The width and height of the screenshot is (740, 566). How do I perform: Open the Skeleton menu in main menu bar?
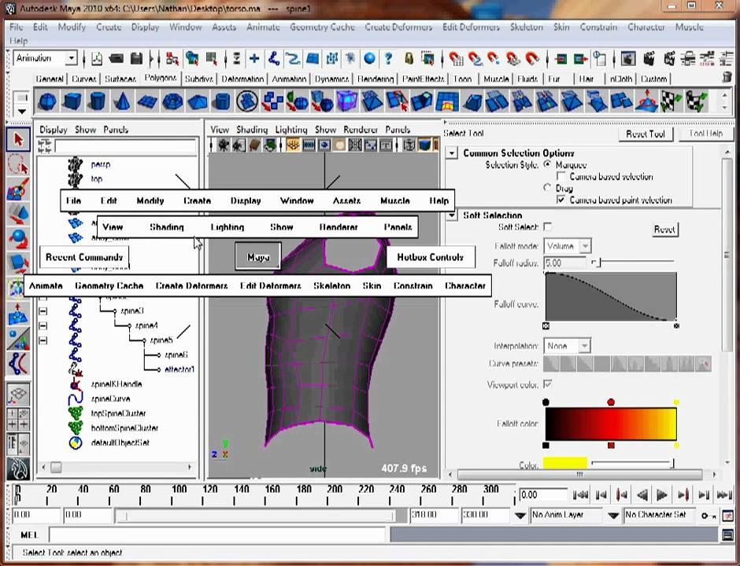point(526,28)
